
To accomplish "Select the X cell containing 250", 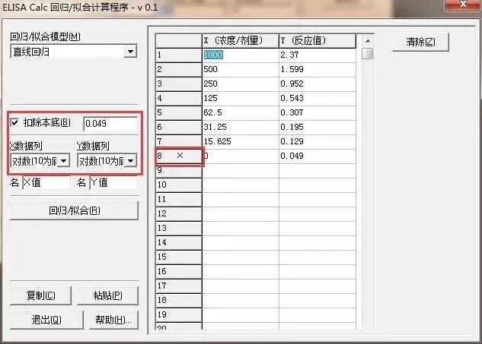I will point(241,84).
